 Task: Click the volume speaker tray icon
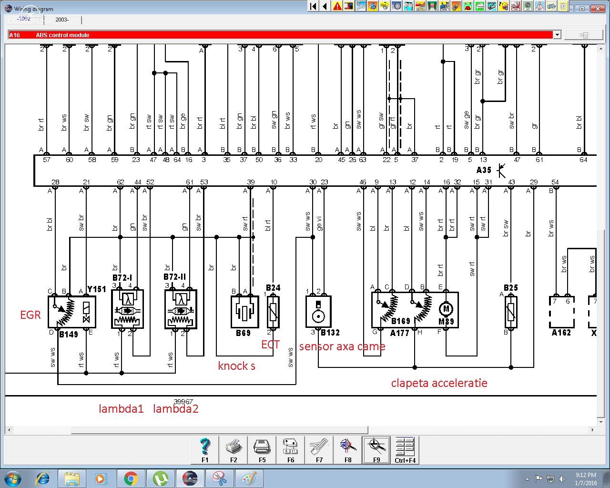pyautogui.click(x=562, y=478)
